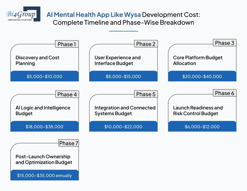This screenshot has width=247, height=191.
Task: Click the $5,000–$10,000 cost bar
Action: [44, 76]
